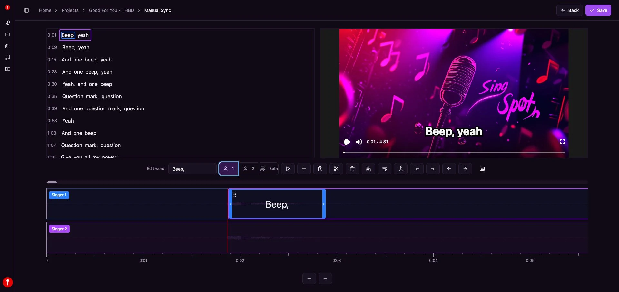The width and height of the screenshot is (619, 292).
Task: Move word right with arrow icon
Action: pos(465,169)
